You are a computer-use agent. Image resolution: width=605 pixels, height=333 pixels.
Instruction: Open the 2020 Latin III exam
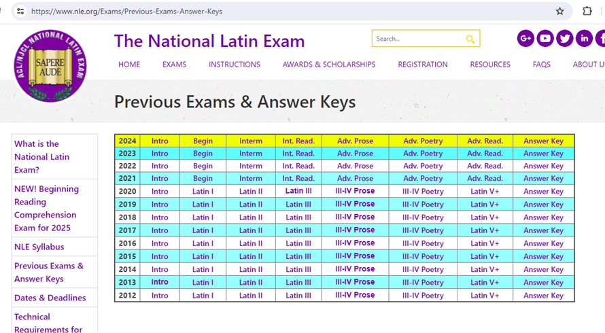point(298,190)
